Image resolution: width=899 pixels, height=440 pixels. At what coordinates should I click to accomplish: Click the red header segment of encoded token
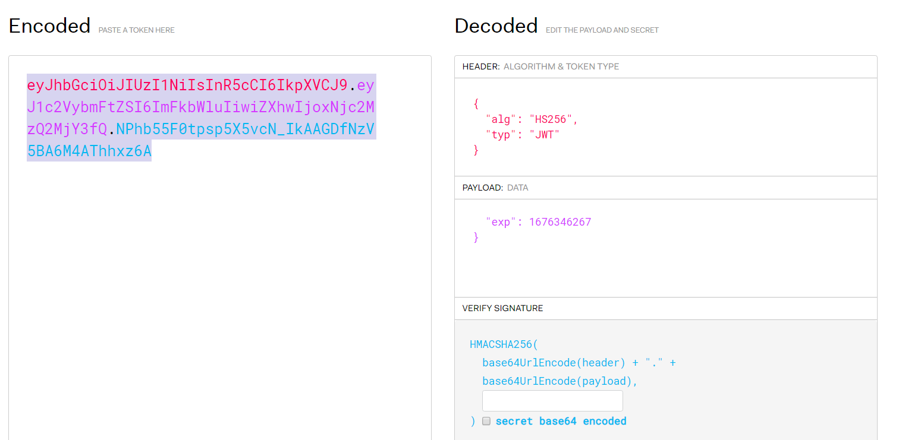pos(187,86)
